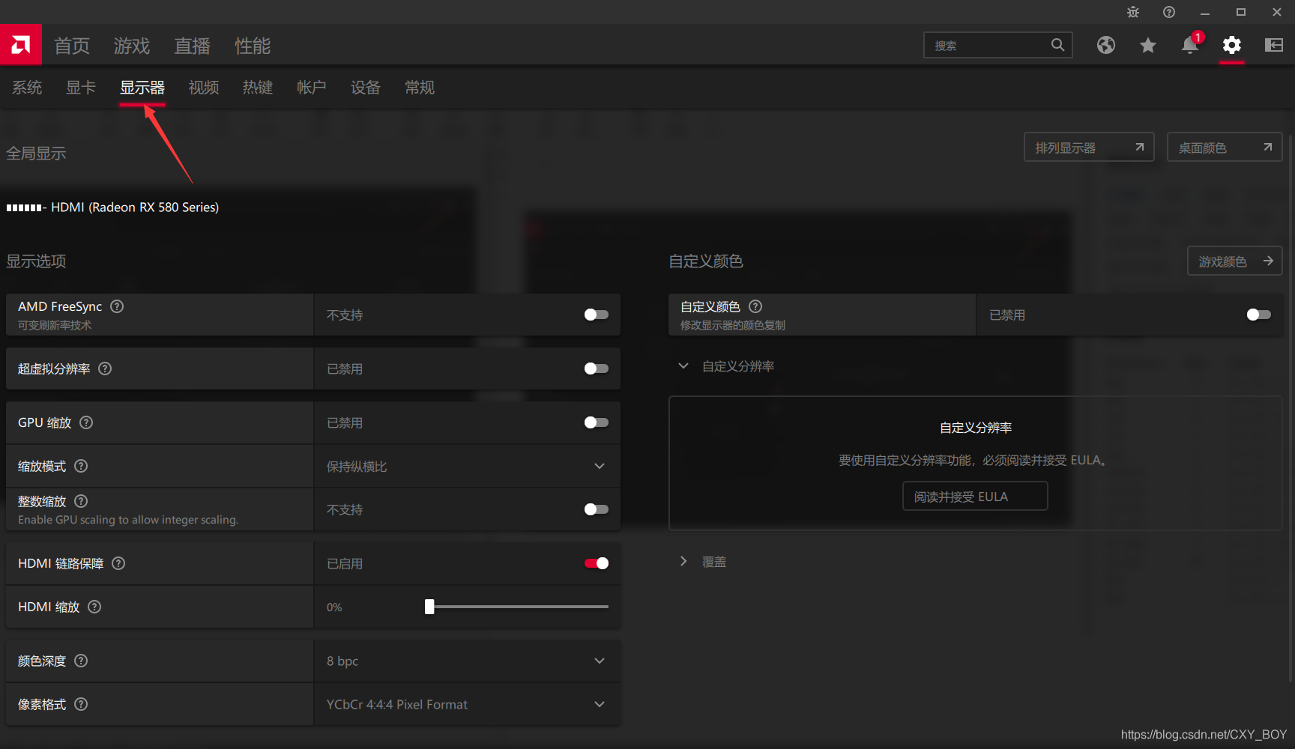Go to 性能 tab
Screen dimensions: 1295x749
coord(253,46)
